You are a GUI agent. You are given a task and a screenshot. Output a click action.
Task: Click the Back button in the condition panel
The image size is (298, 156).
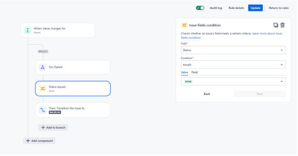point(207,94)
